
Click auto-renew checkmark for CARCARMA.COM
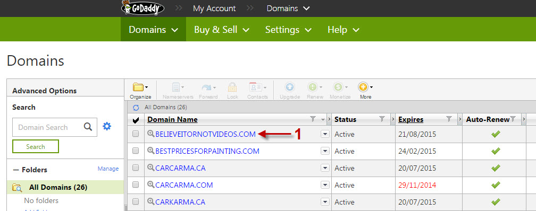click(496, 185)
